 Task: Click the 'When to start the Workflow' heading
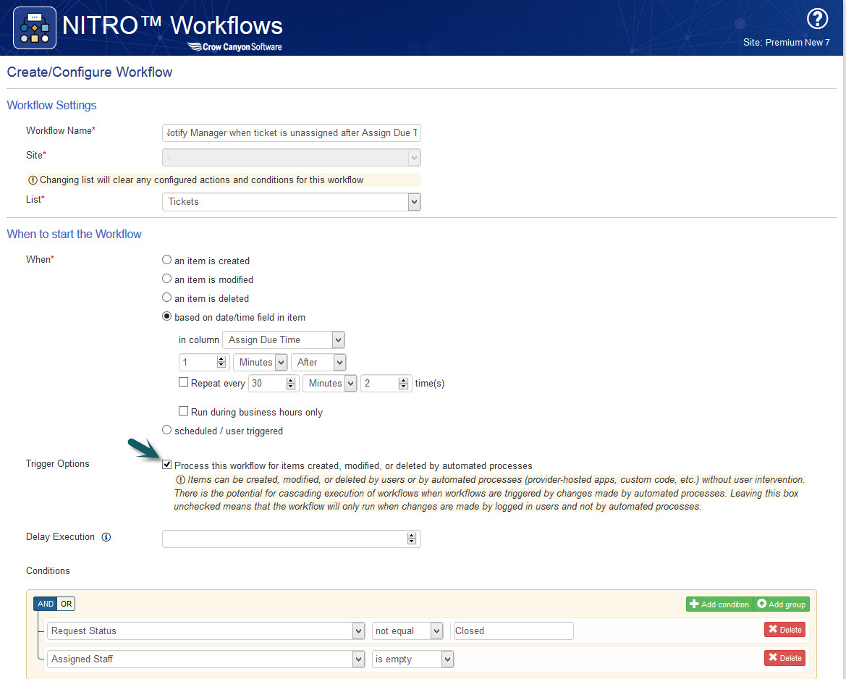[75, 235]
